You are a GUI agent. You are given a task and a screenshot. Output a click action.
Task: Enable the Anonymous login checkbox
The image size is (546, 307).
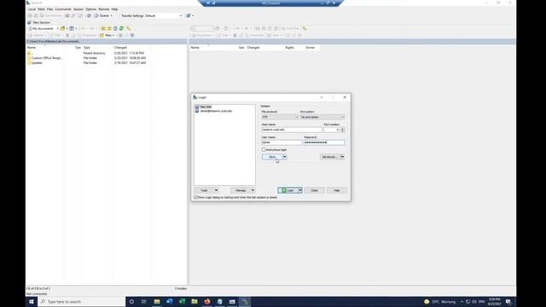(264, 150)
